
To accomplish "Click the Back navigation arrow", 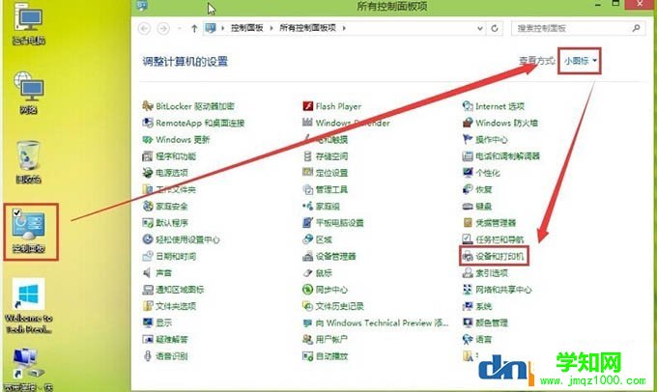I will [145, 28].
